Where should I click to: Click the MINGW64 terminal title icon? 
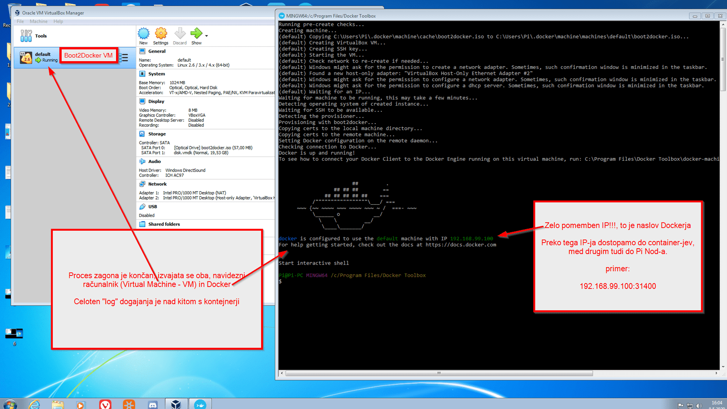point(281,16)
